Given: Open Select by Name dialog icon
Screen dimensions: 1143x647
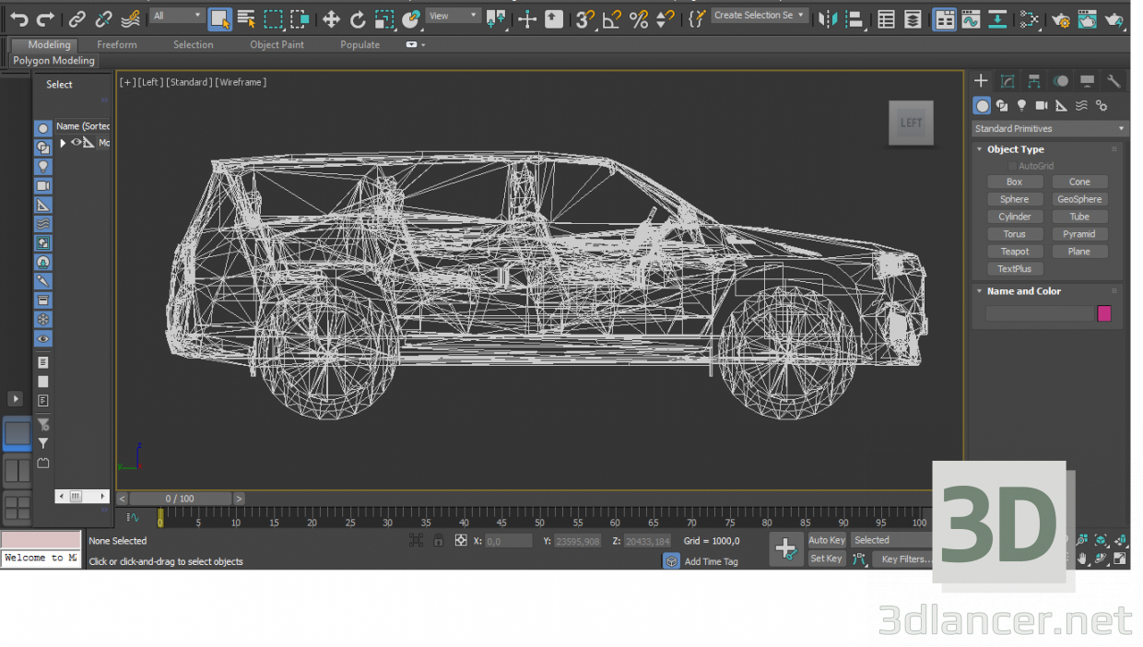Looking at the screenshot, I should pyautogui.click(x=245, y=18).
